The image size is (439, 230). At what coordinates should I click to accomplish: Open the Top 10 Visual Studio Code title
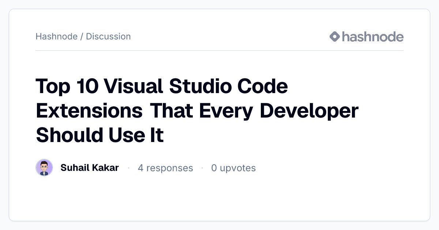point(197,111)
